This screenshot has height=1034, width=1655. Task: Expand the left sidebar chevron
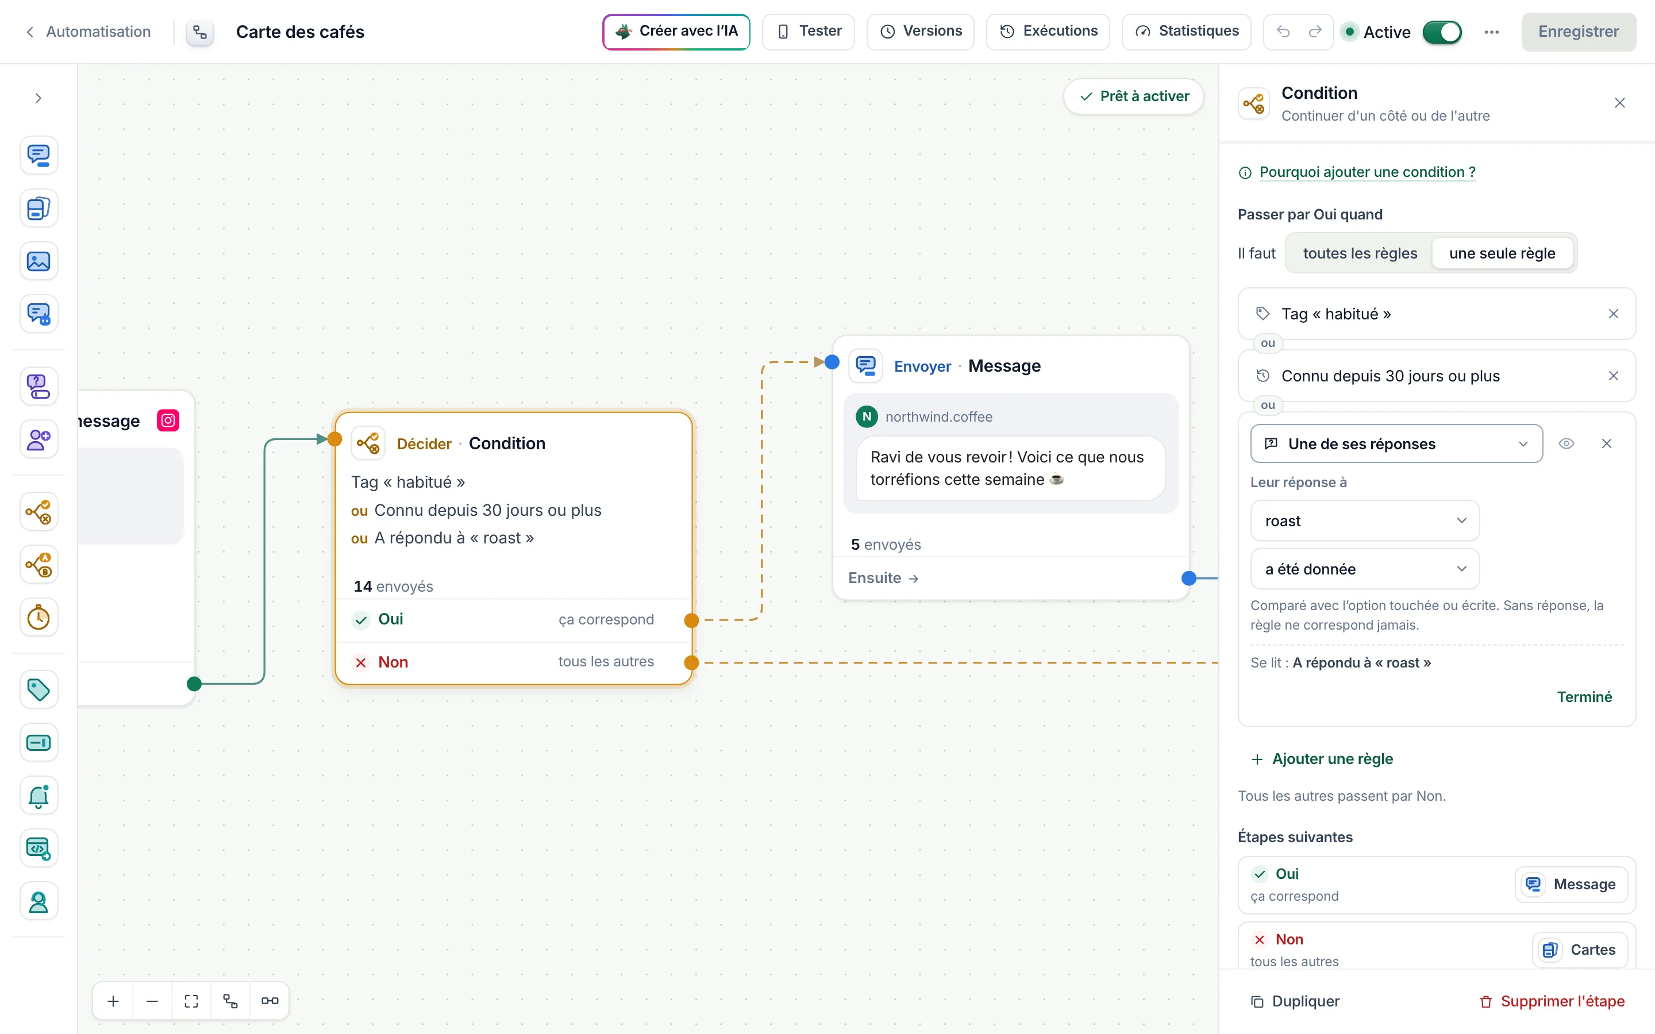click(39, 98)
